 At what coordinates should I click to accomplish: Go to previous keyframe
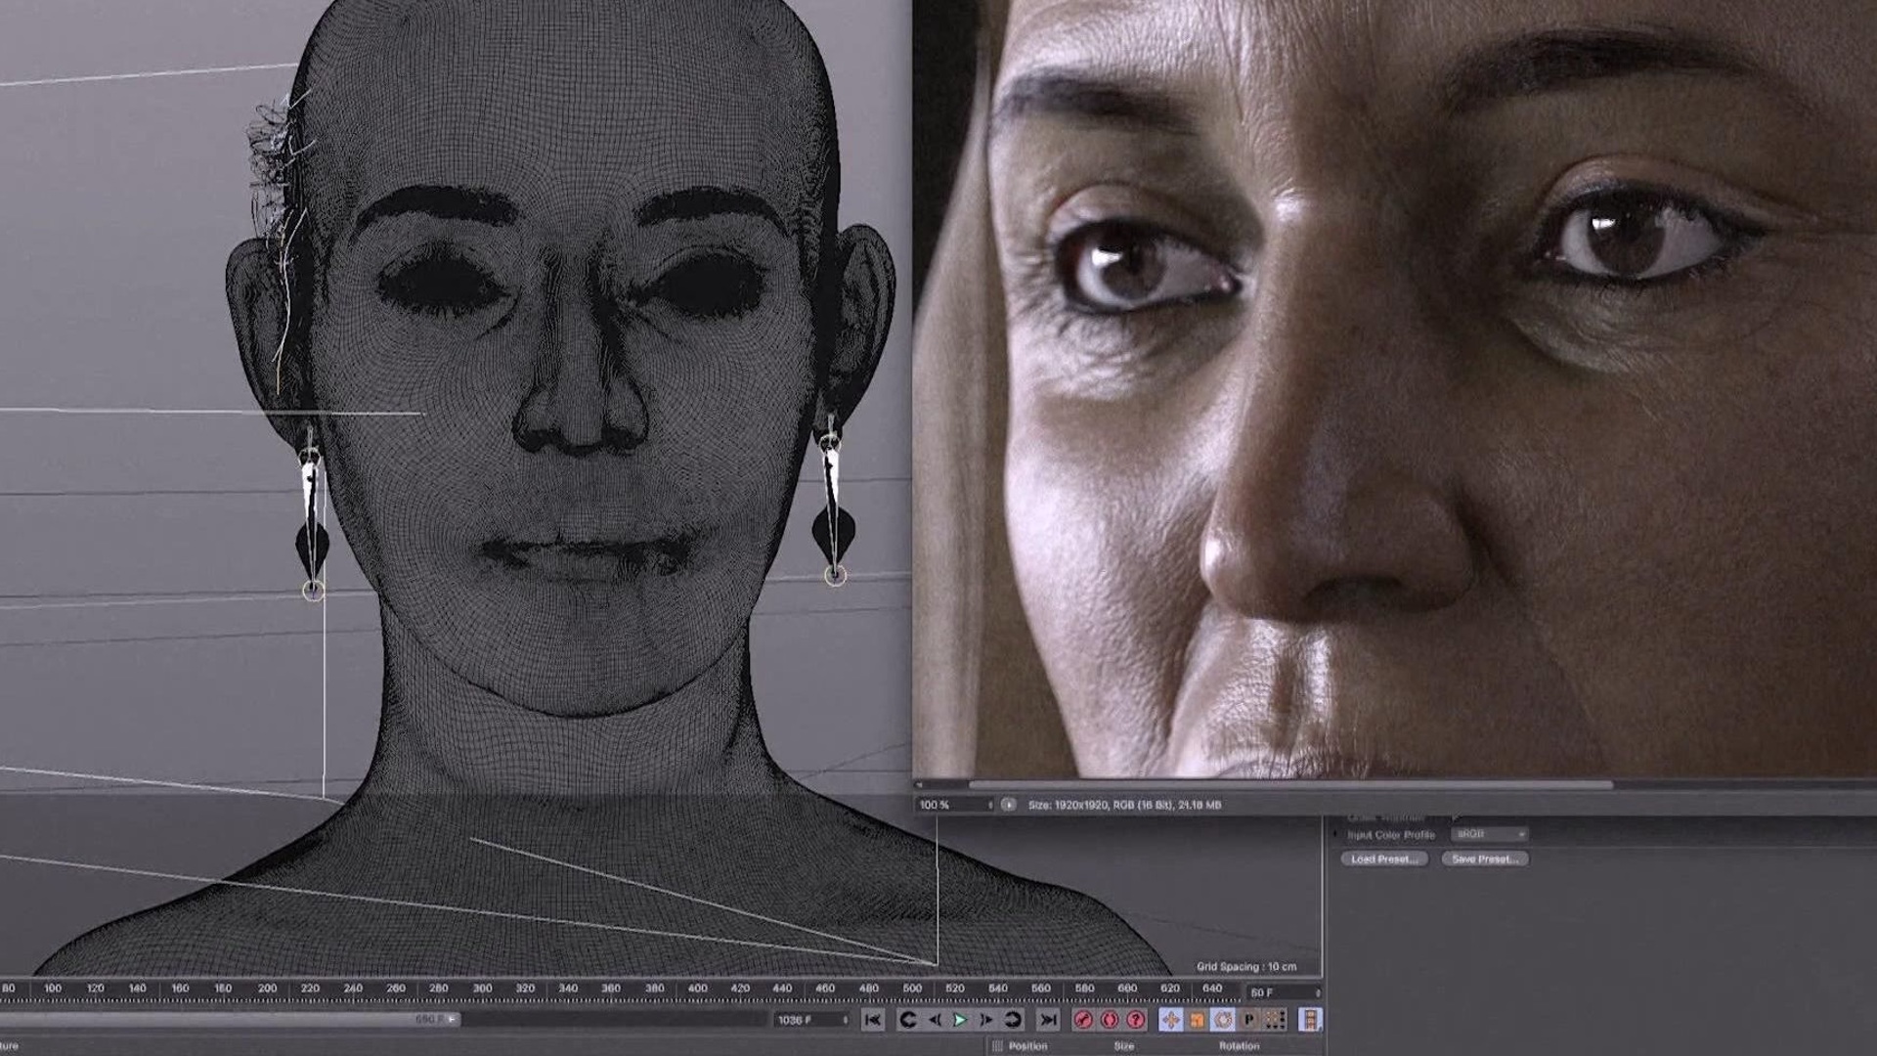click(907, 1020)
